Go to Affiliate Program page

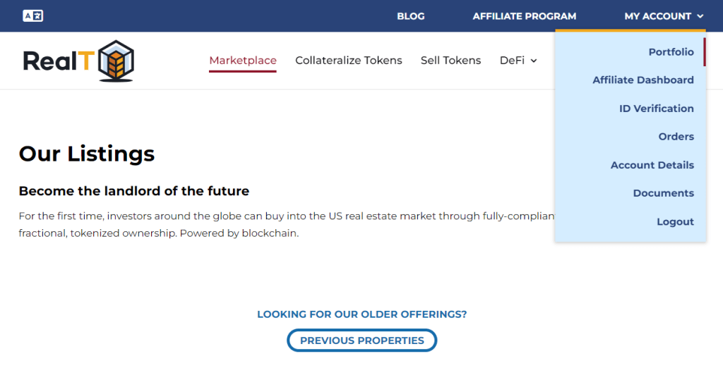point(524,16)
